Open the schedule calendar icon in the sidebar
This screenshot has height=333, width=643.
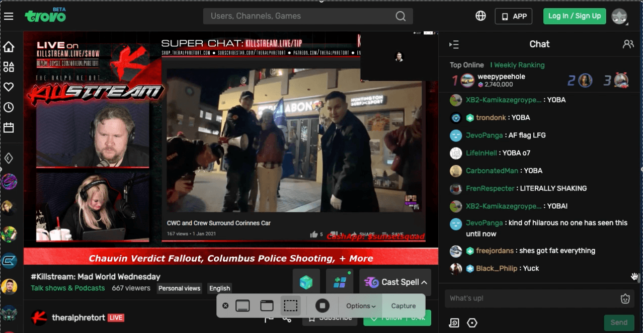(8, 127)
